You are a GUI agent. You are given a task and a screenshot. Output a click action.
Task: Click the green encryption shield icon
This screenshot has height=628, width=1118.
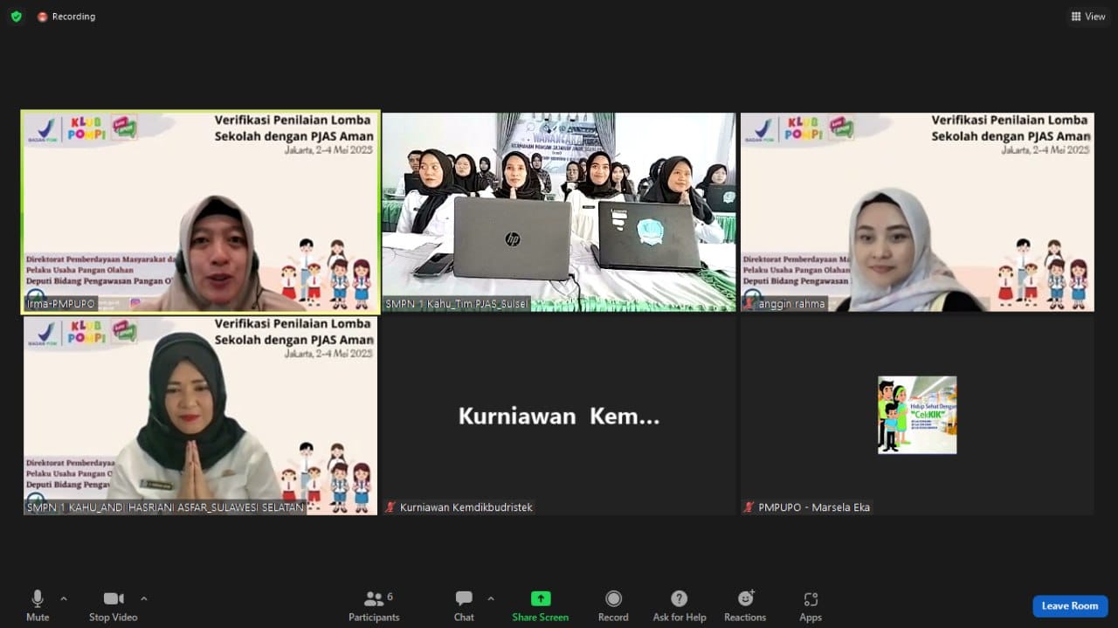click(x=16, y=17)
